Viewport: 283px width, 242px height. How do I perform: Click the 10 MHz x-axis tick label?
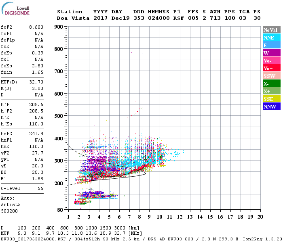tap(159, 217)
